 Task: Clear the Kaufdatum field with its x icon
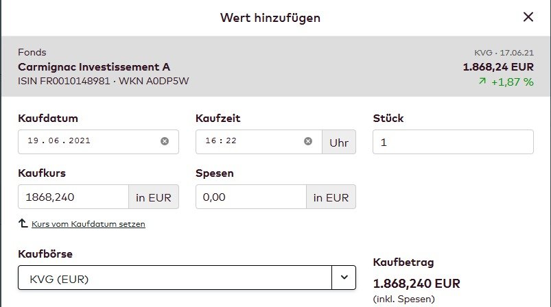click(x=165, y=141)
